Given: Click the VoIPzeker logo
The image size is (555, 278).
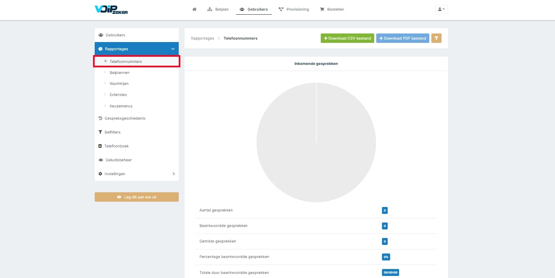Looking at the screenshot, I should pyautogui.click(x=111, y=9).
